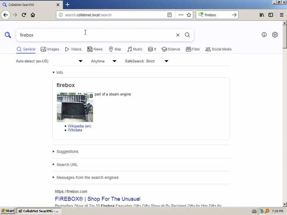
Task: Switch to the Files category
Action: coord(193,49)
